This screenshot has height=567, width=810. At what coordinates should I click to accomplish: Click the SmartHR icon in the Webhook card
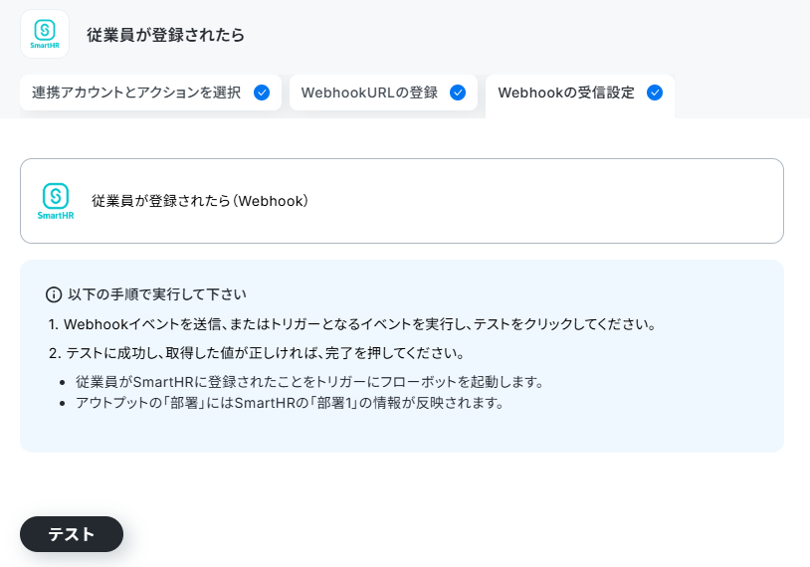pyautogui.click(x=56, y=201)
